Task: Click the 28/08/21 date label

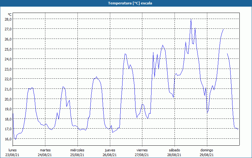Action: 174,155
